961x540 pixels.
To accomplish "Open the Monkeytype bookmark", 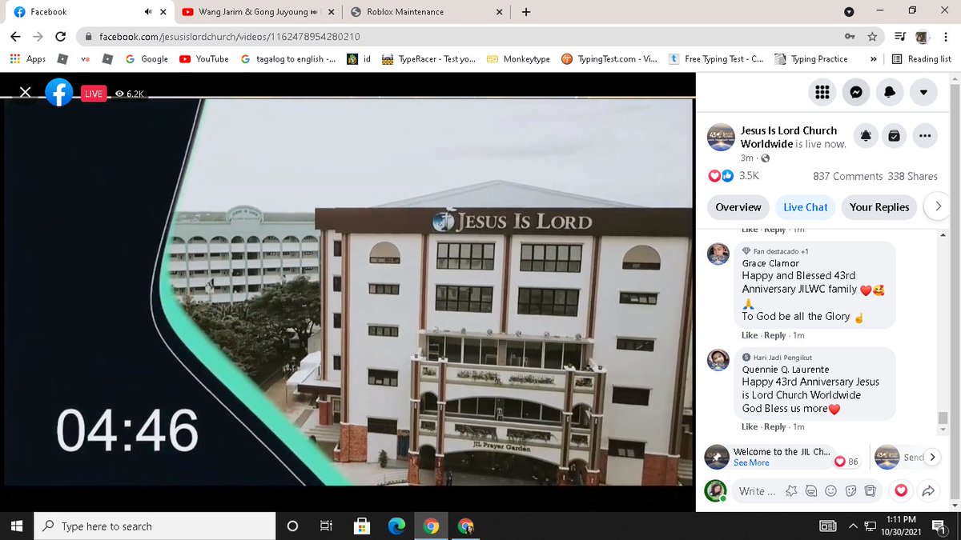I will (518, 58).
